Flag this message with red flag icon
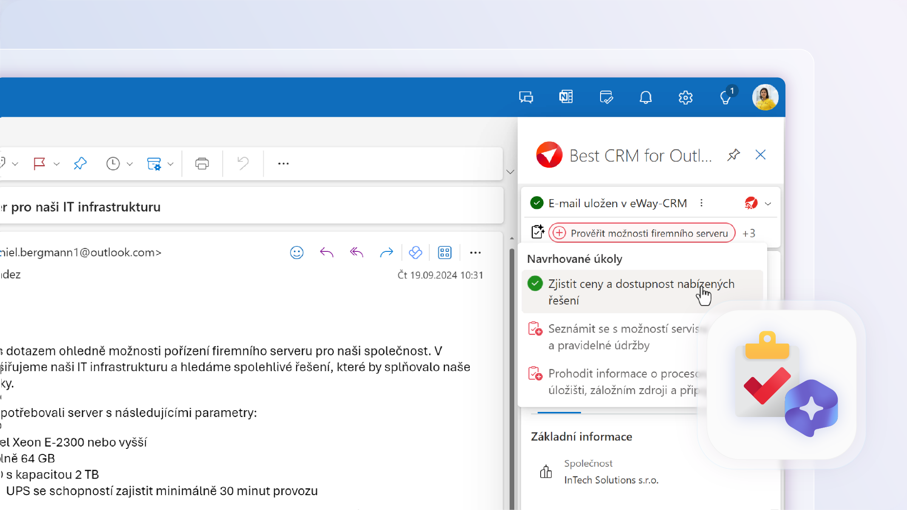The width and height of the screenshot is (907, 510). click(40, 163)
